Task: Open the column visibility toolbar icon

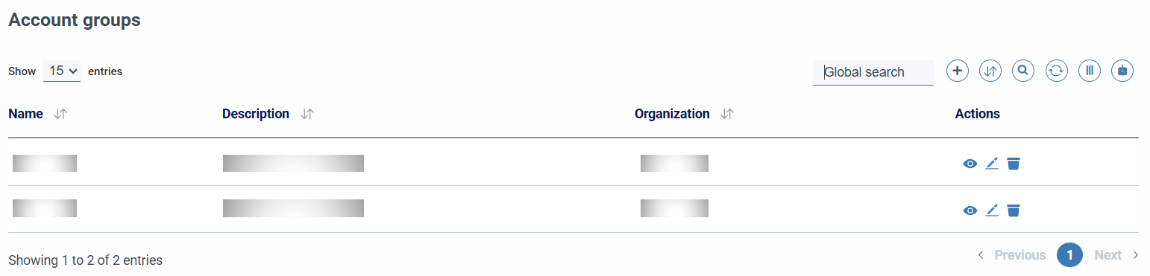Action: coord(1090,71)
